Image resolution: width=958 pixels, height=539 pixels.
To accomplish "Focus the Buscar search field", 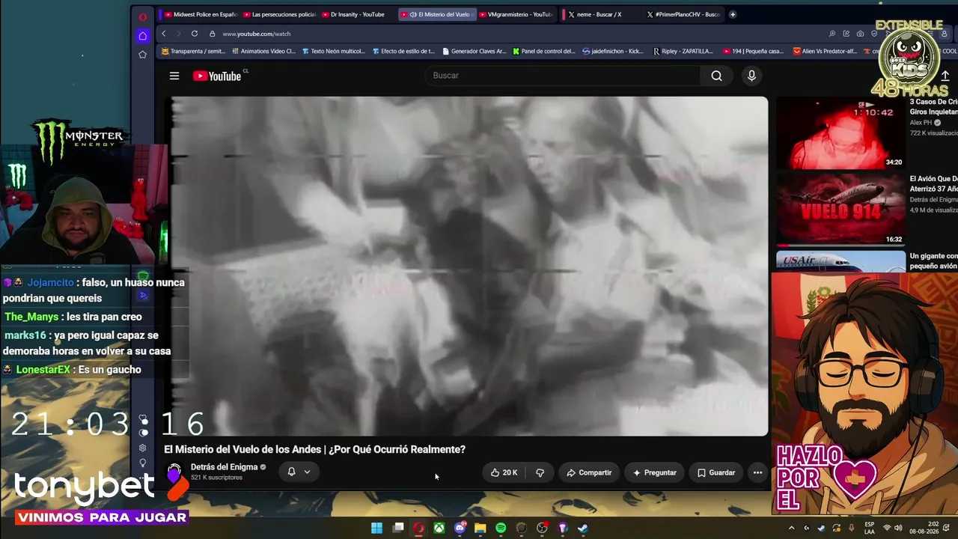I will point(564,76).
